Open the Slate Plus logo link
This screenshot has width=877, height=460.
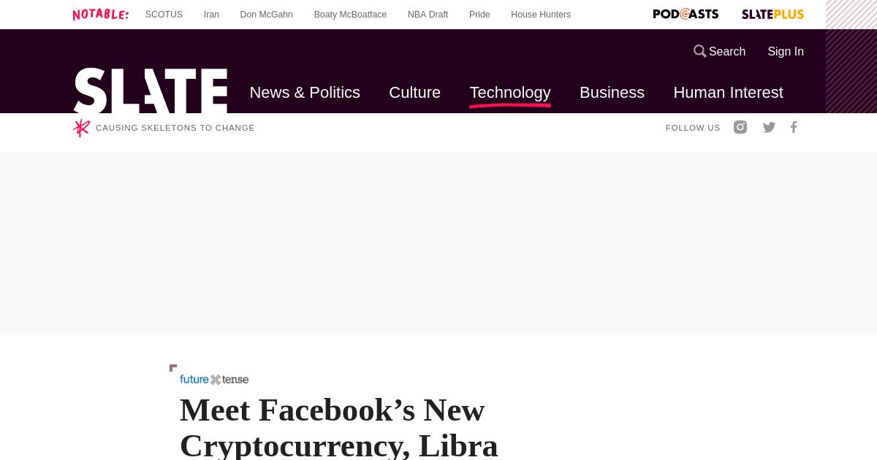click(772, 14)
